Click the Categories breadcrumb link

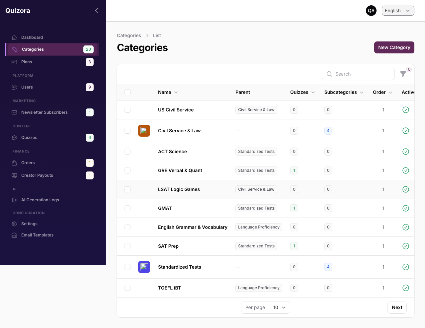[x=129, y=35]
